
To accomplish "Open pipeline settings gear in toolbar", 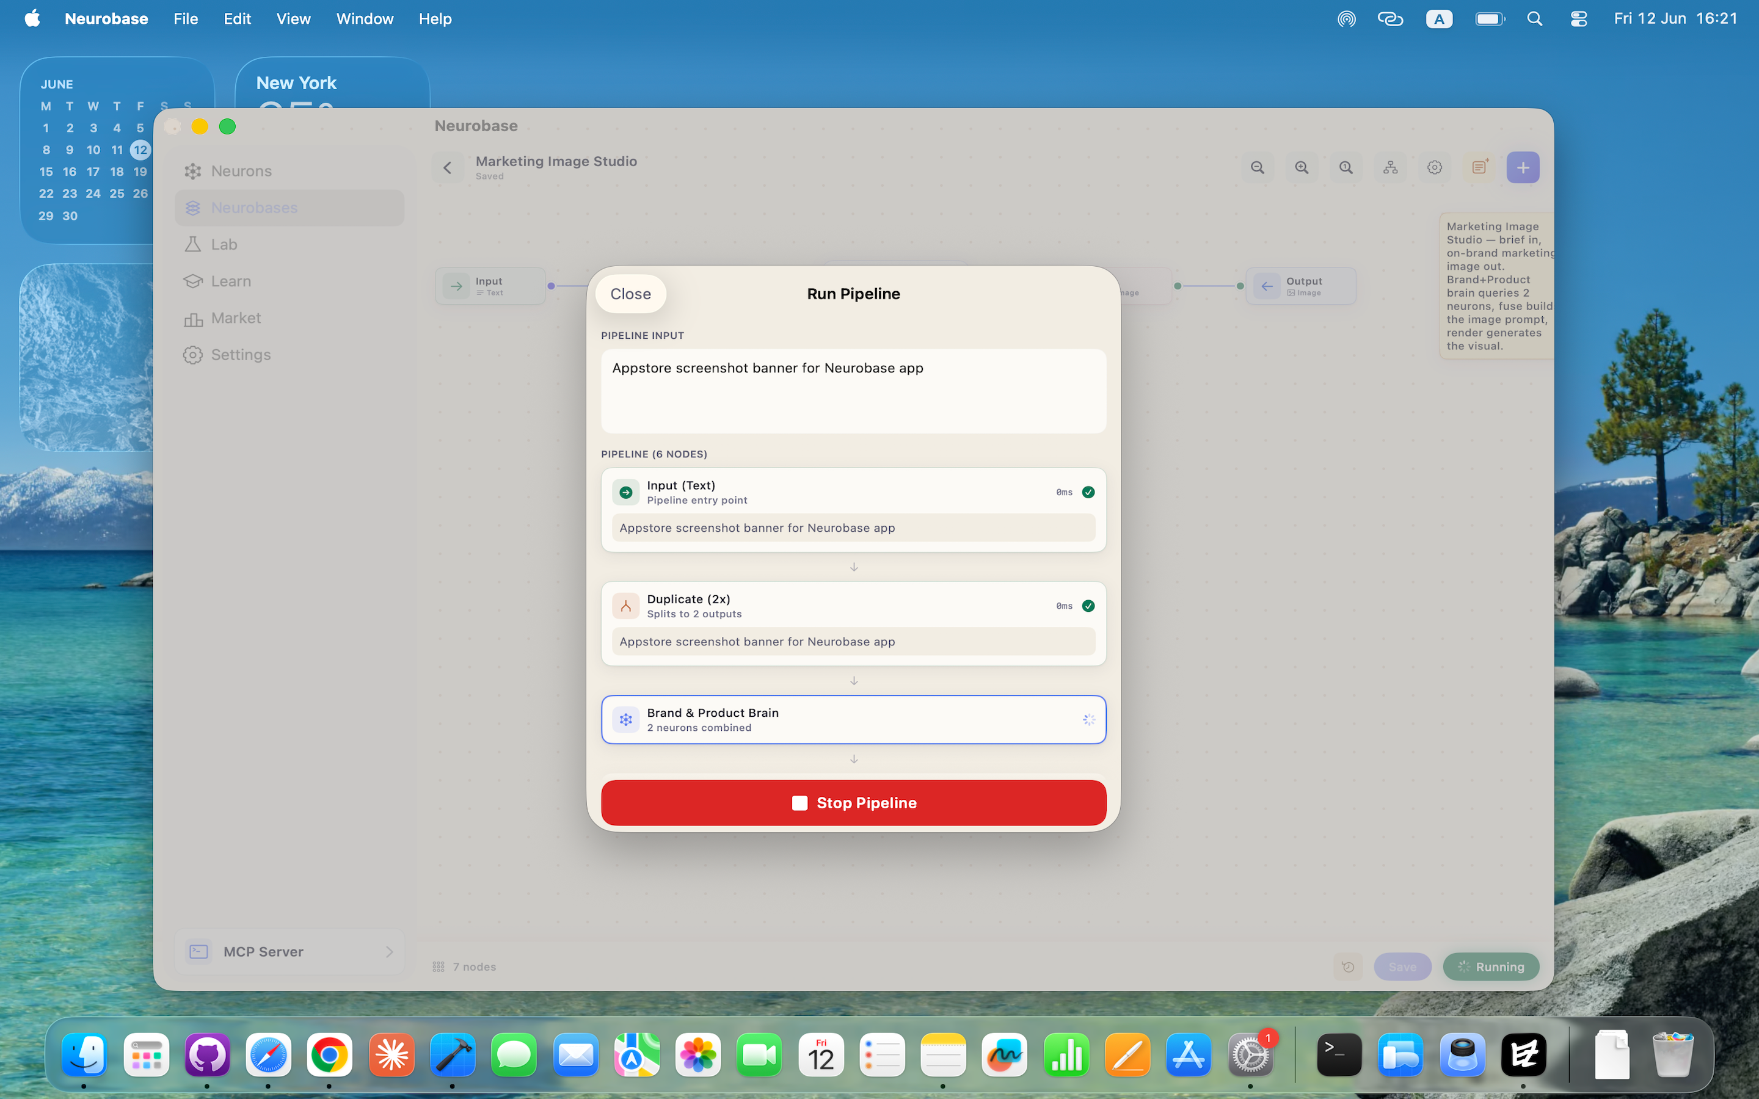I will [x=1434, y=168].
